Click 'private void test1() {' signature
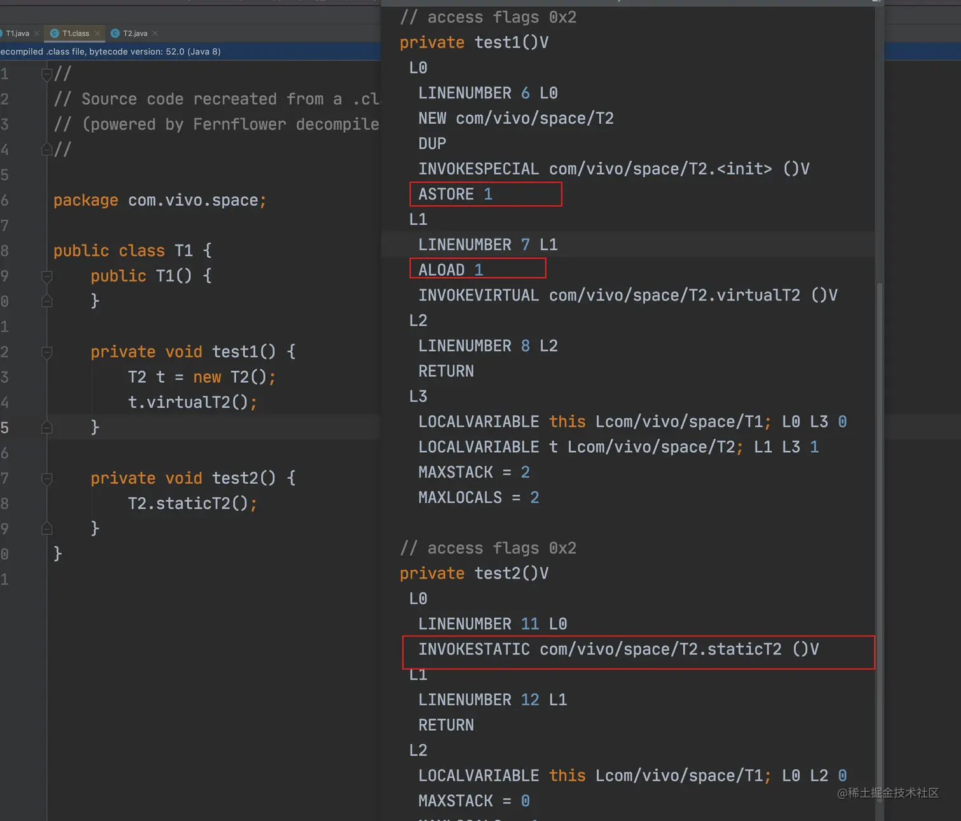 193,352
